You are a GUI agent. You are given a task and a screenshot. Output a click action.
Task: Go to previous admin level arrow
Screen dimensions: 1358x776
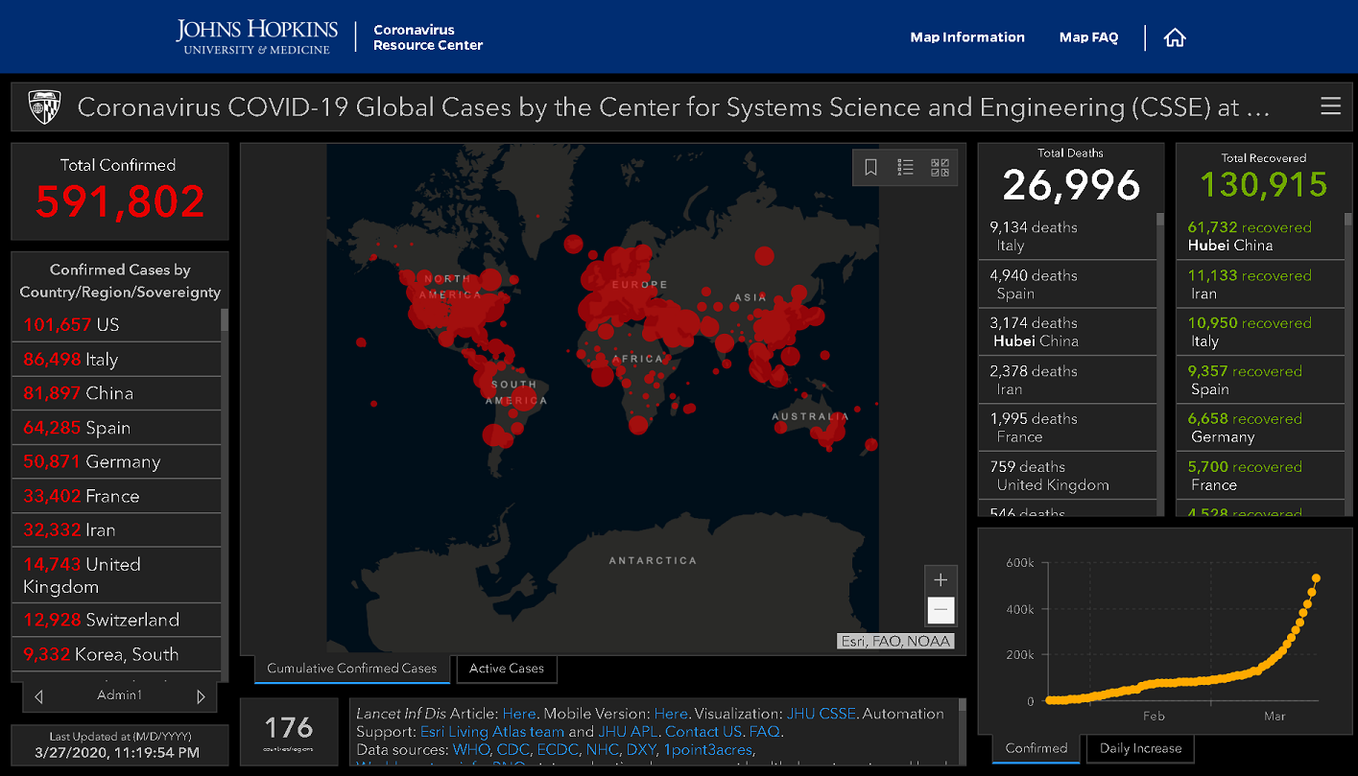click(x=38, y=696)
